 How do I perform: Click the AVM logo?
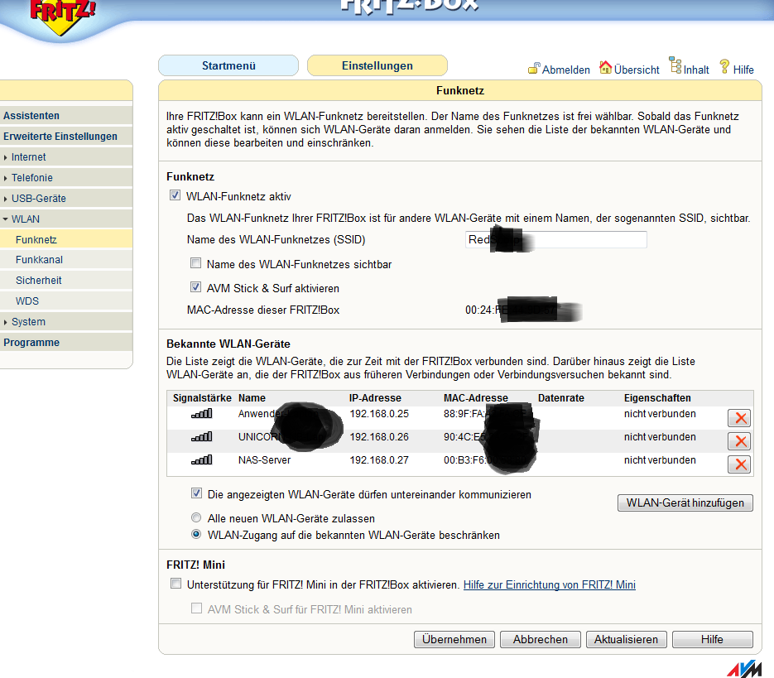(744, 669)
